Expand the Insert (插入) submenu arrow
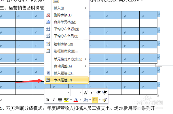Screen dimensions: 173x114 (x=85, y=8)
